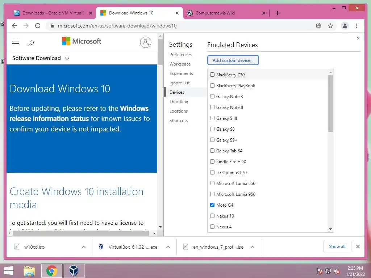Open a new browser tab
371x278 pixels.
[x=277, y=13]
